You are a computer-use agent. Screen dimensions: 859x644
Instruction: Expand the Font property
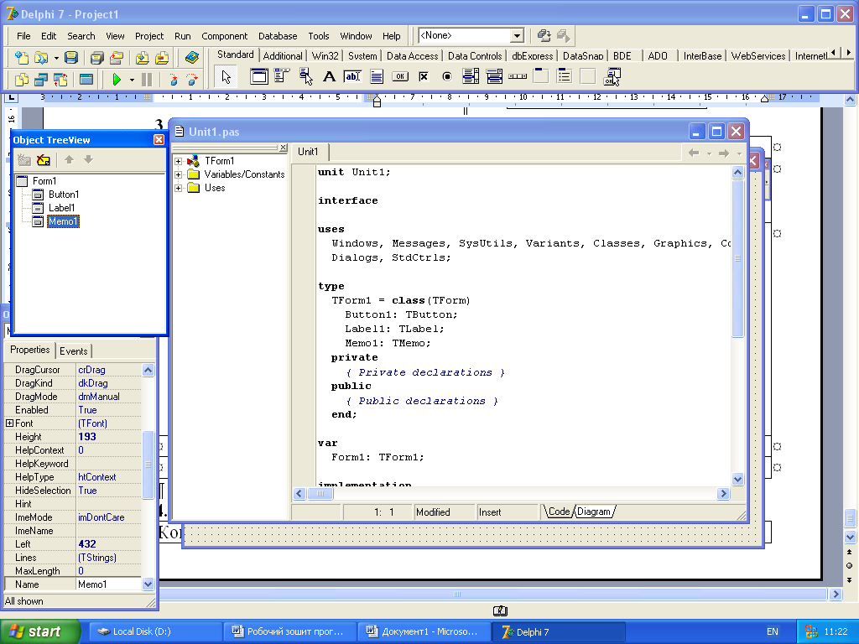tap(9, 423)
